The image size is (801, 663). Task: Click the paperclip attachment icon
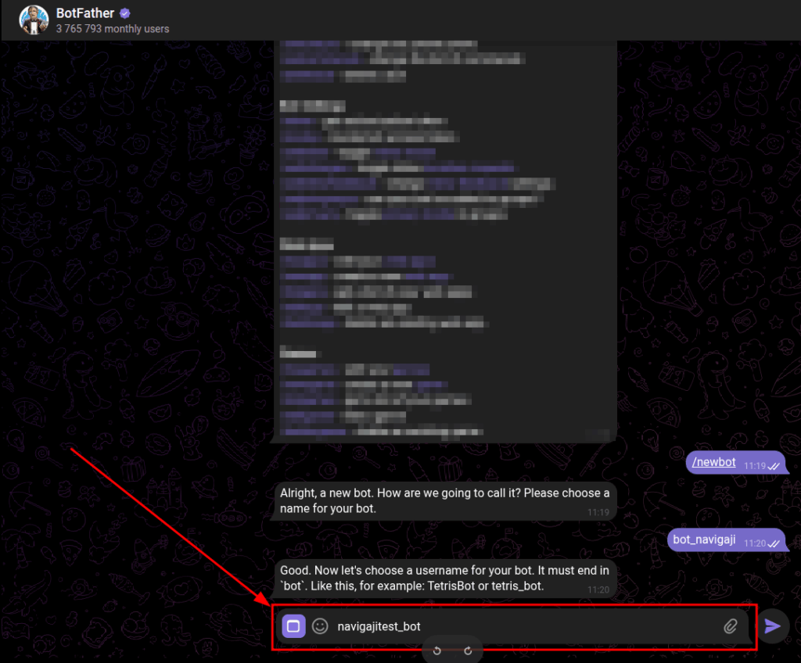click(x=730, y=625)
